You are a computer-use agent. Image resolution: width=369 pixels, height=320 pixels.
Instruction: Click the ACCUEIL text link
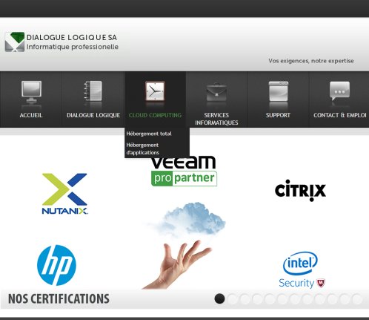(x=31, y=115)
